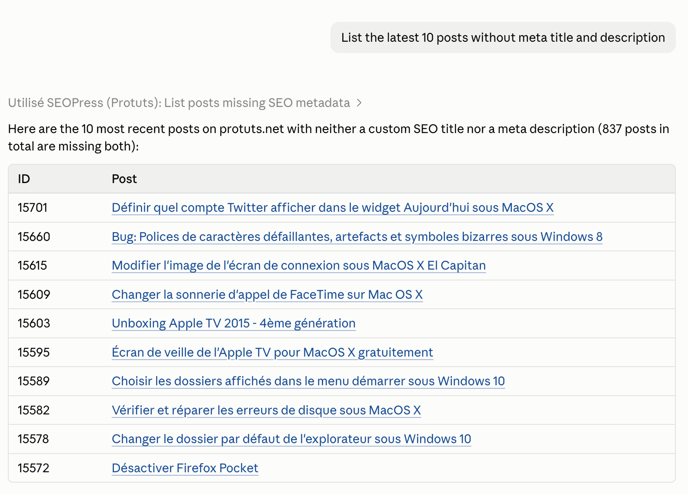Expand the SEOPress tool usage chevron
The image size is (688, 494).
tap(359, 103)
